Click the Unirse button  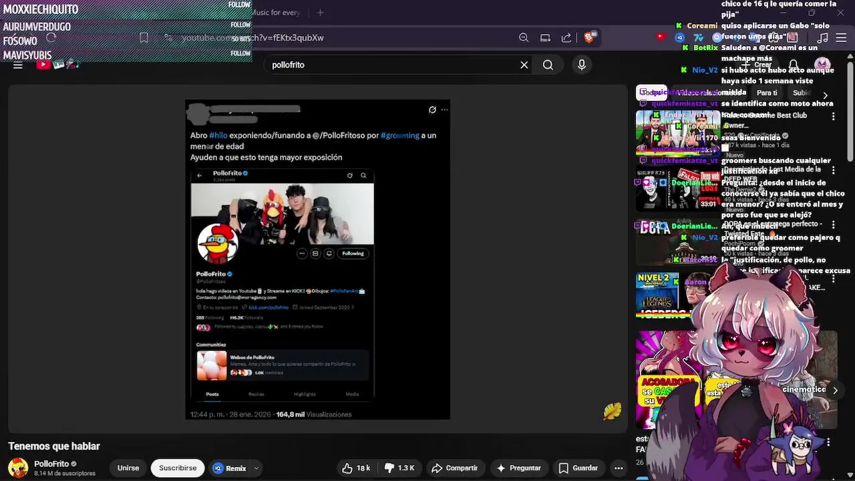(128, 468)
